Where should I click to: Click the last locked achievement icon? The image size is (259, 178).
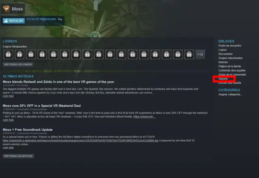click(x=189, y=54)
